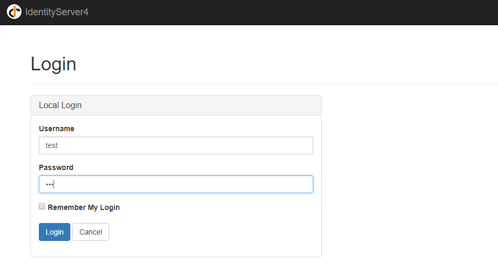
Task: Click the right end of Username field
Action: click(x=304, y=145)
